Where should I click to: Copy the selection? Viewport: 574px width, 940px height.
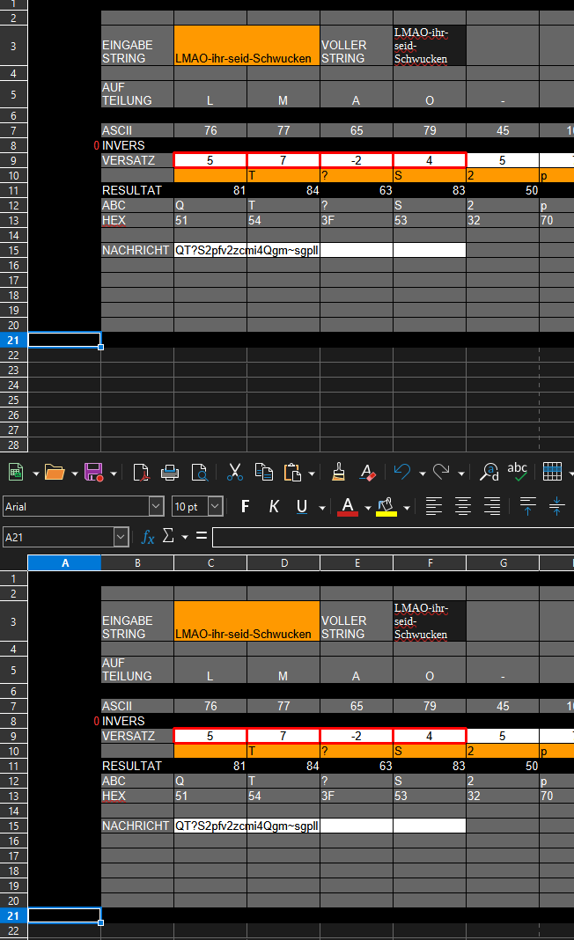pos(263,473)
